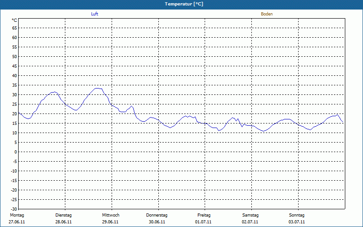
Task: Click the 25 y-axis value
Action: pyautogui.click(x=15, y=104)
